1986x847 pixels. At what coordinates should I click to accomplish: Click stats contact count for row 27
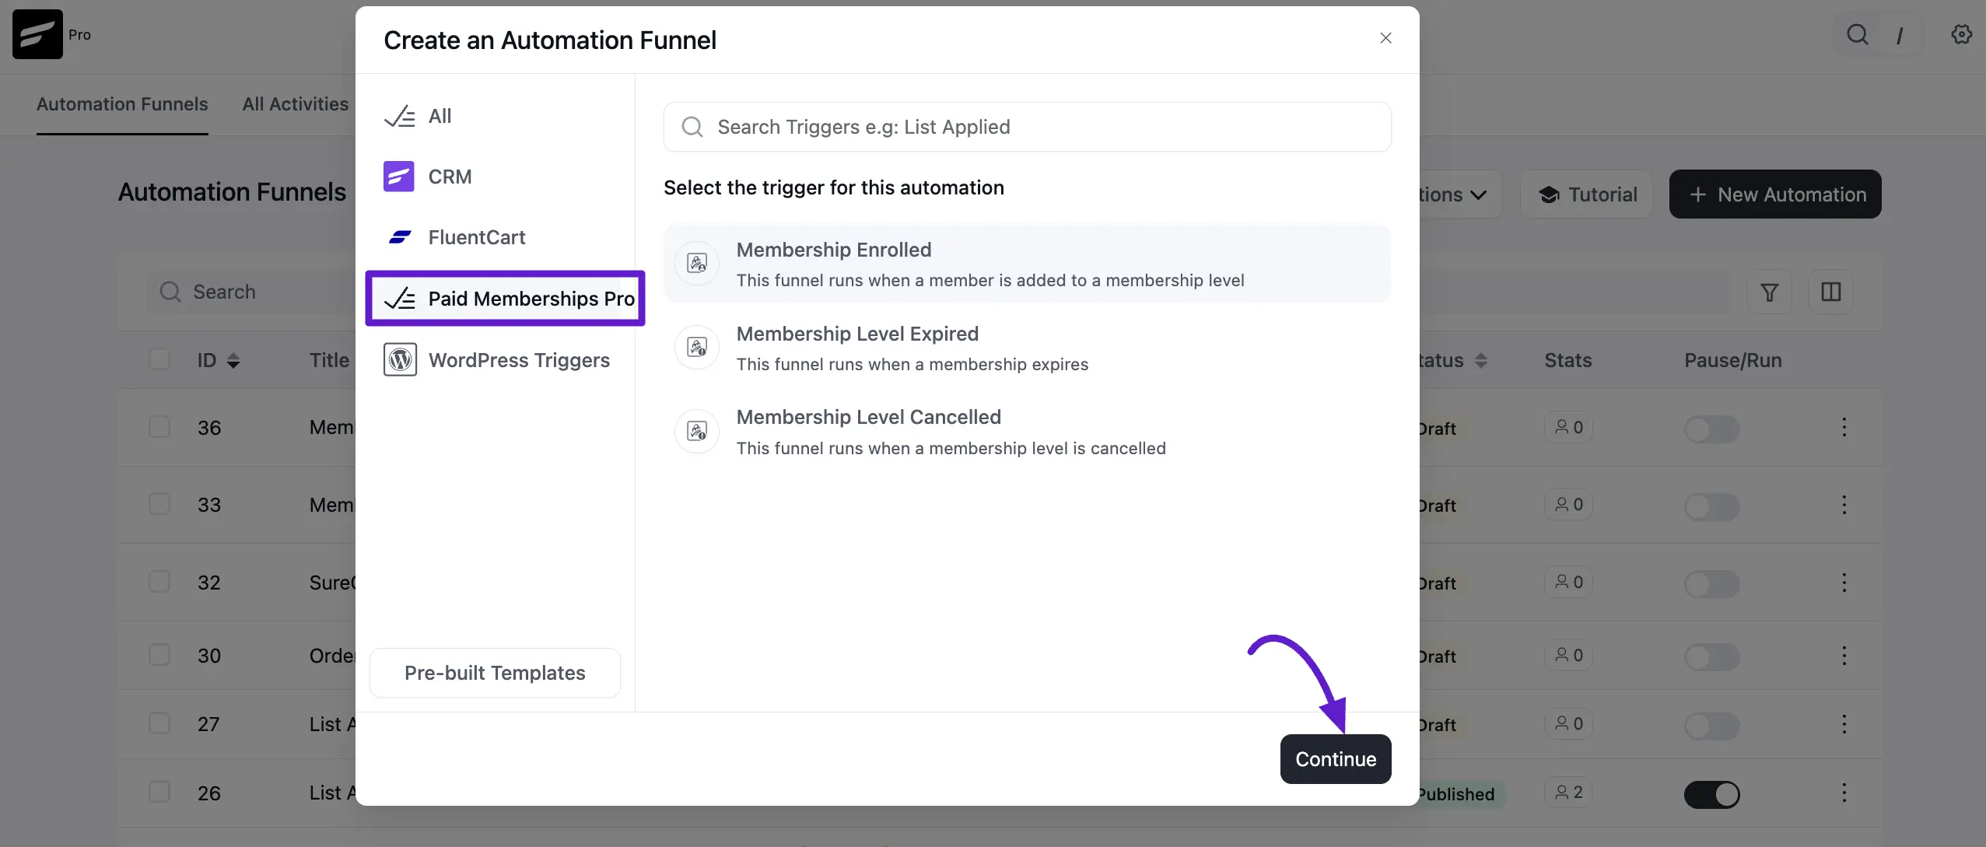[1568, 724]
